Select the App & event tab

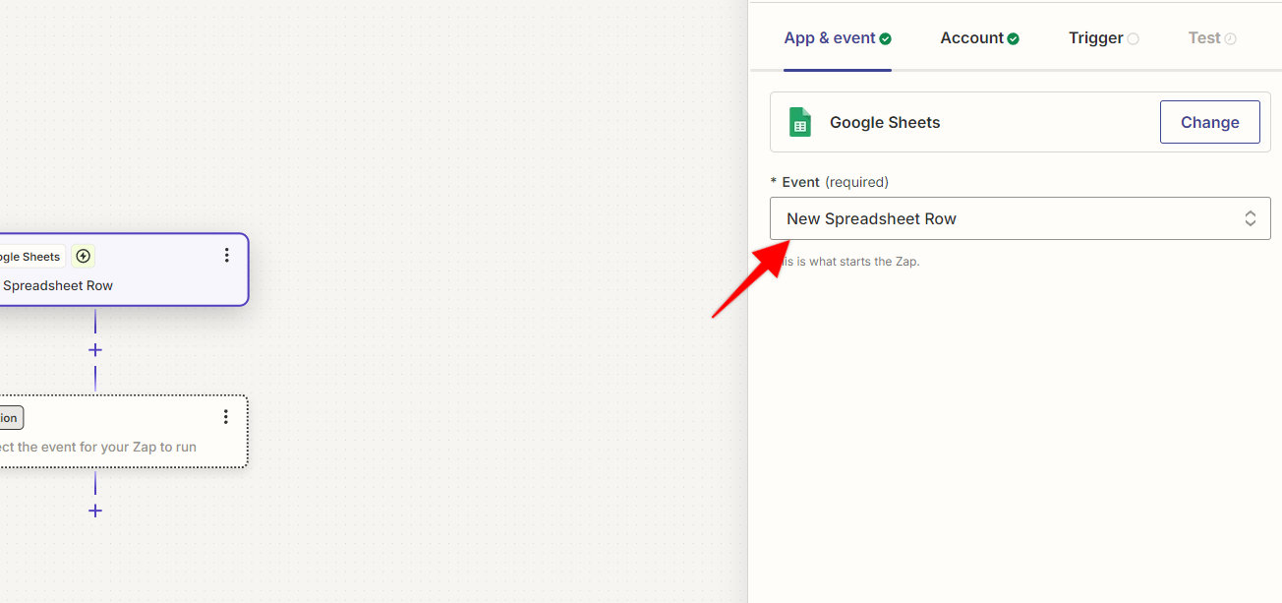(x=829, y=37)
